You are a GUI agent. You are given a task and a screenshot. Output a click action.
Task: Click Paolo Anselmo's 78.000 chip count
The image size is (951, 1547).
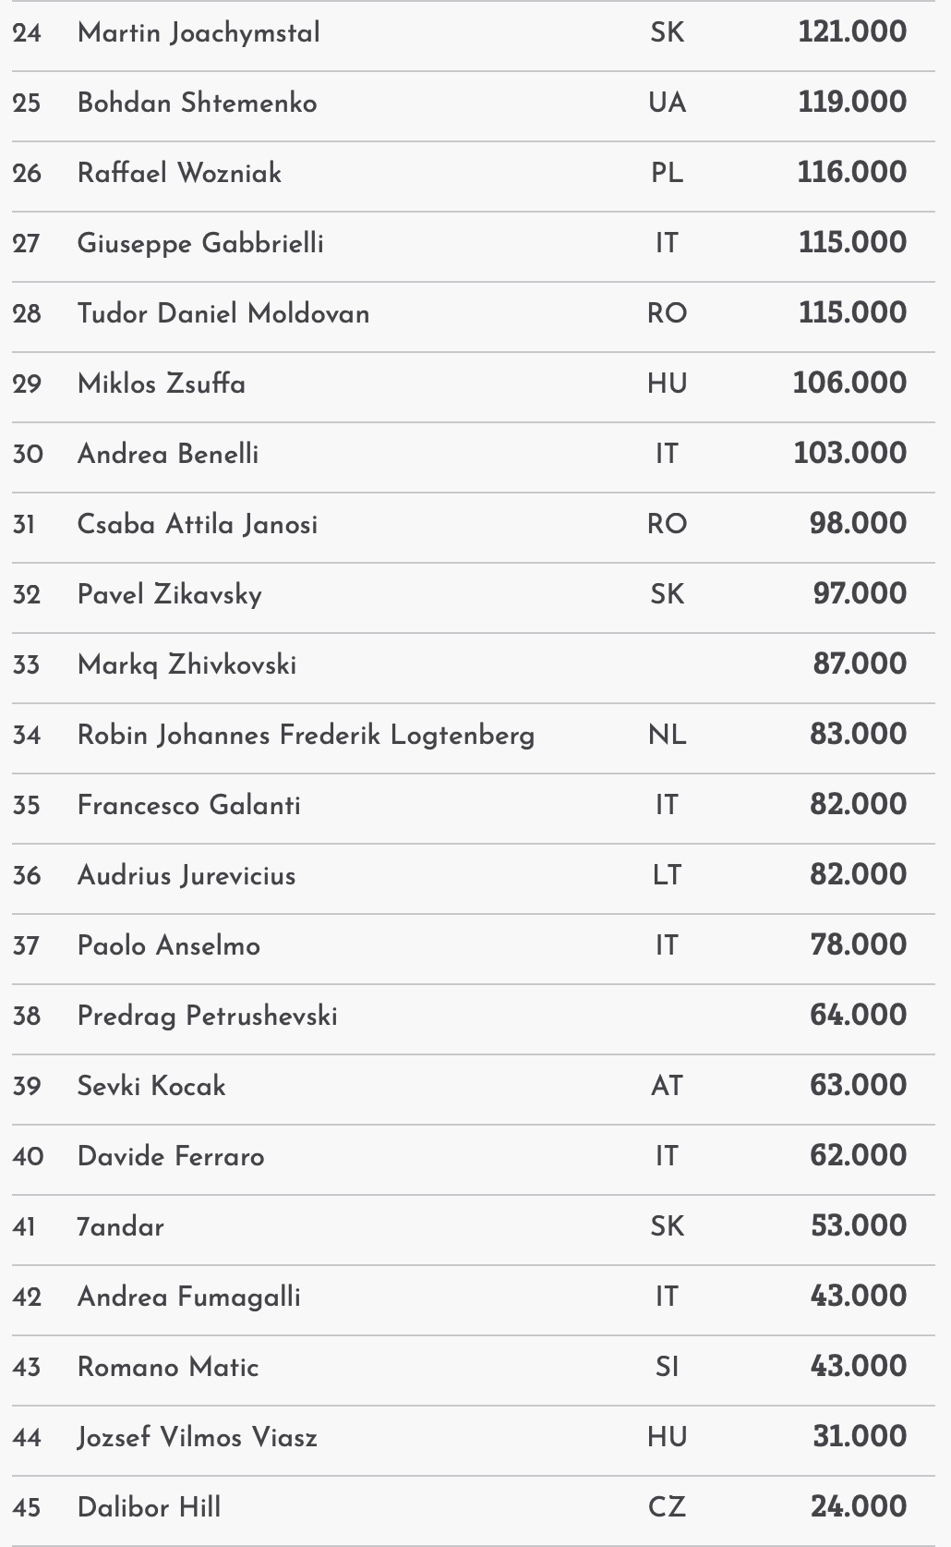point(858,945)
